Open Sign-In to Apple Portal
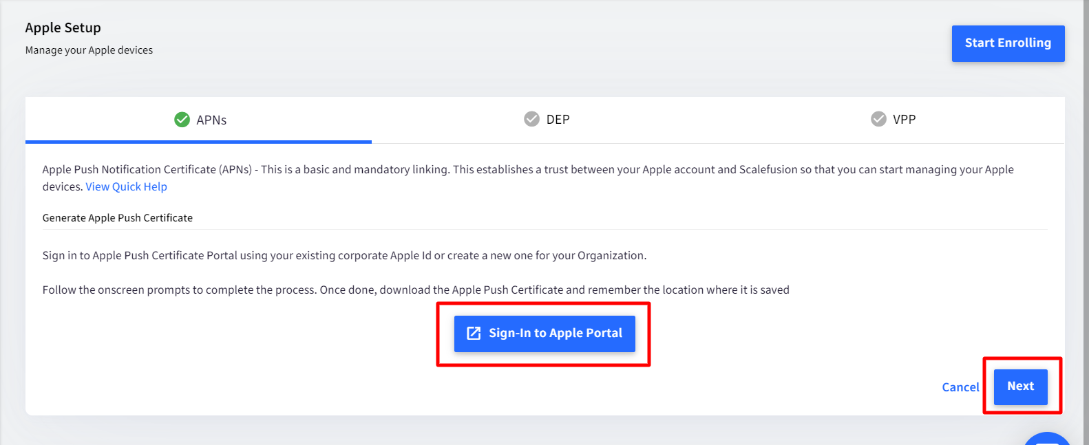The image size is (1089, 445). click(x=544, y=334)
